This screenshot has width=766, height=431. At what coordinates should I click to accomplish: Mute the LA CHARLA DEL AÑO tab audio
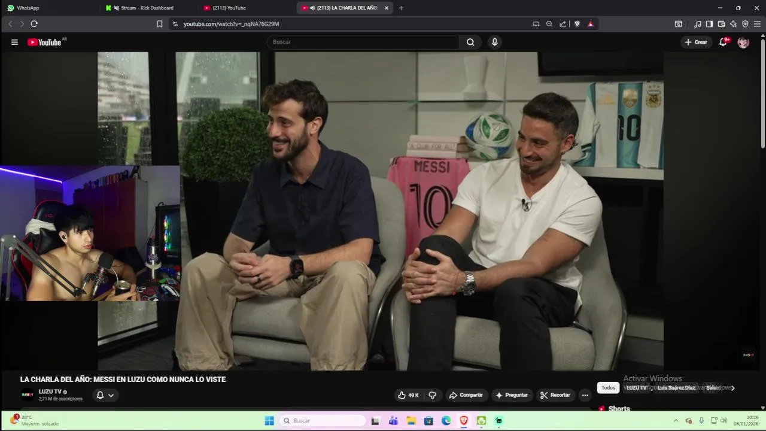312,8
